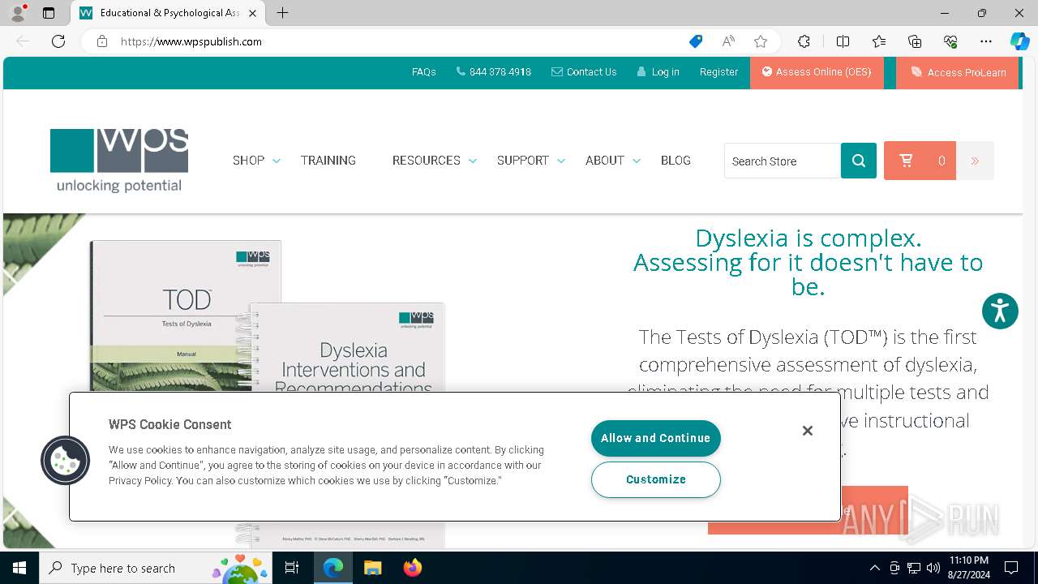Viewport: 1038px width, 584px height.
Task: Open Edge Collections
Action: [915, 41]
